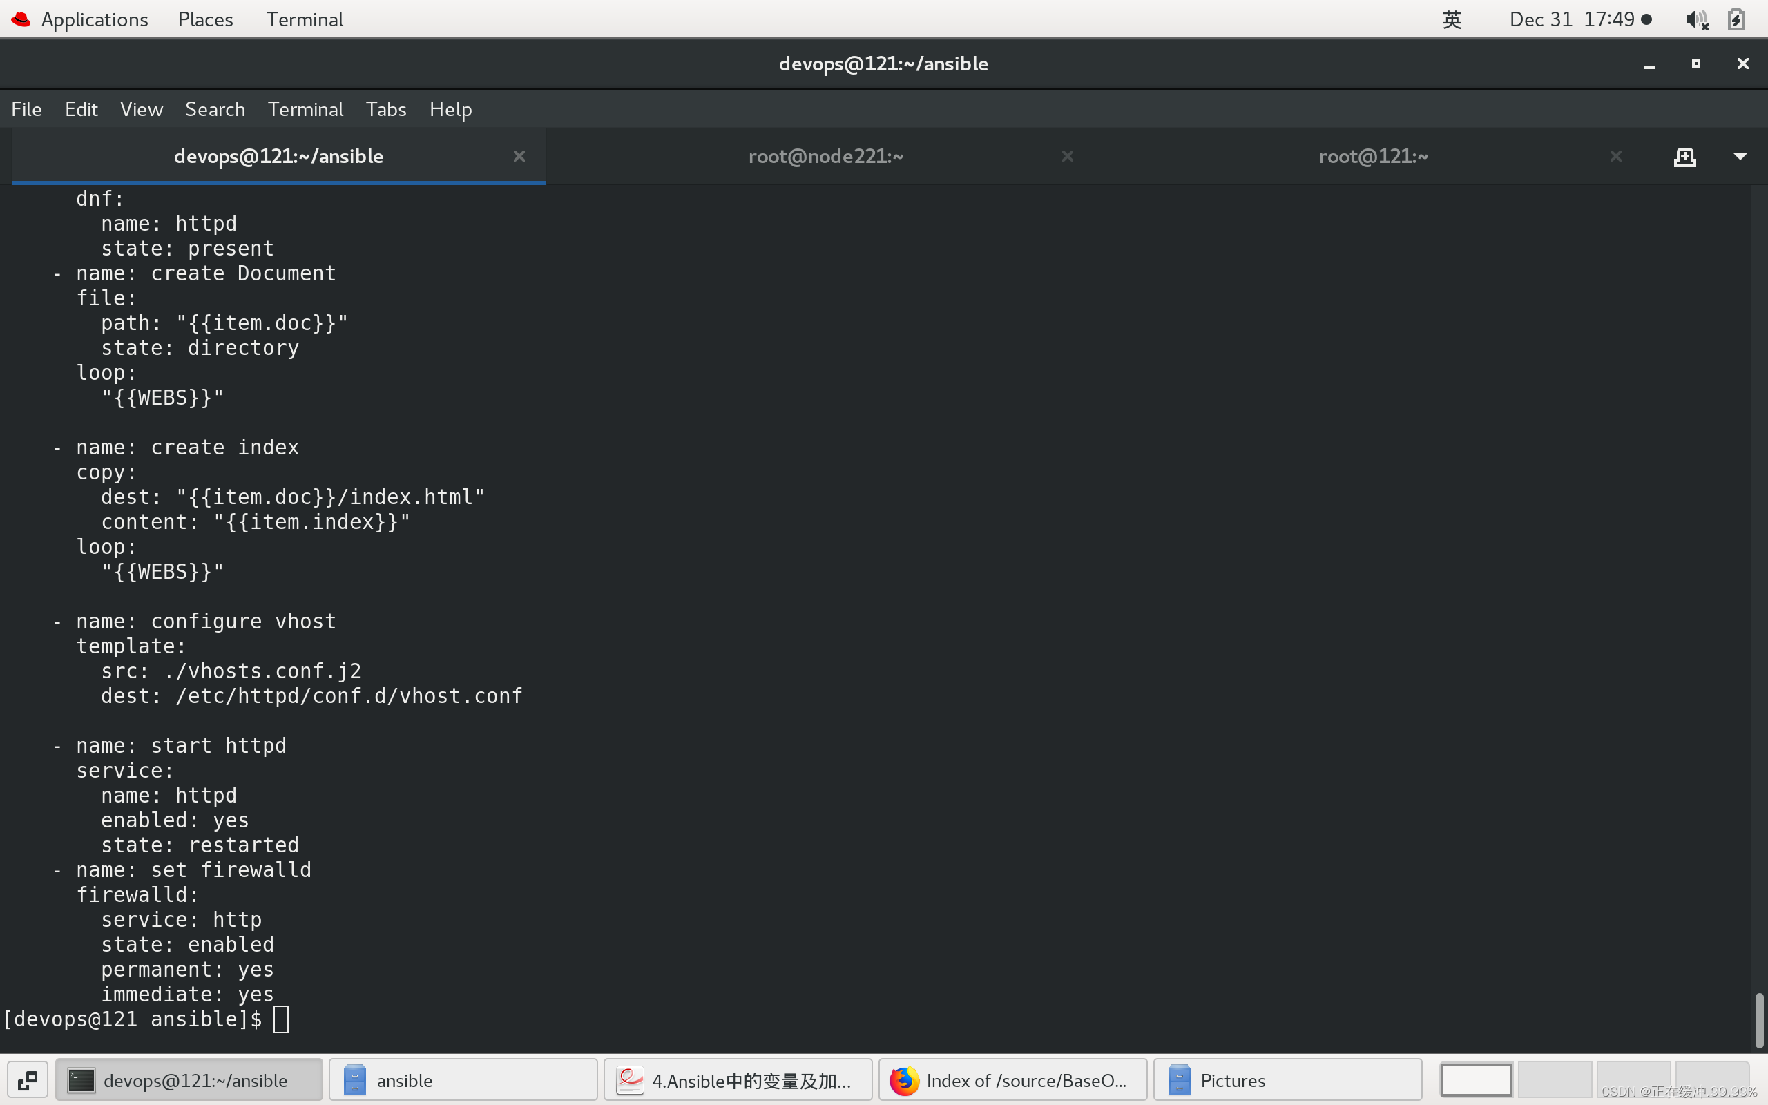This screenshot has height=1105, width=1768.
Task: Close the devops@121:~/ansible tab
Action: coord(519,156)
